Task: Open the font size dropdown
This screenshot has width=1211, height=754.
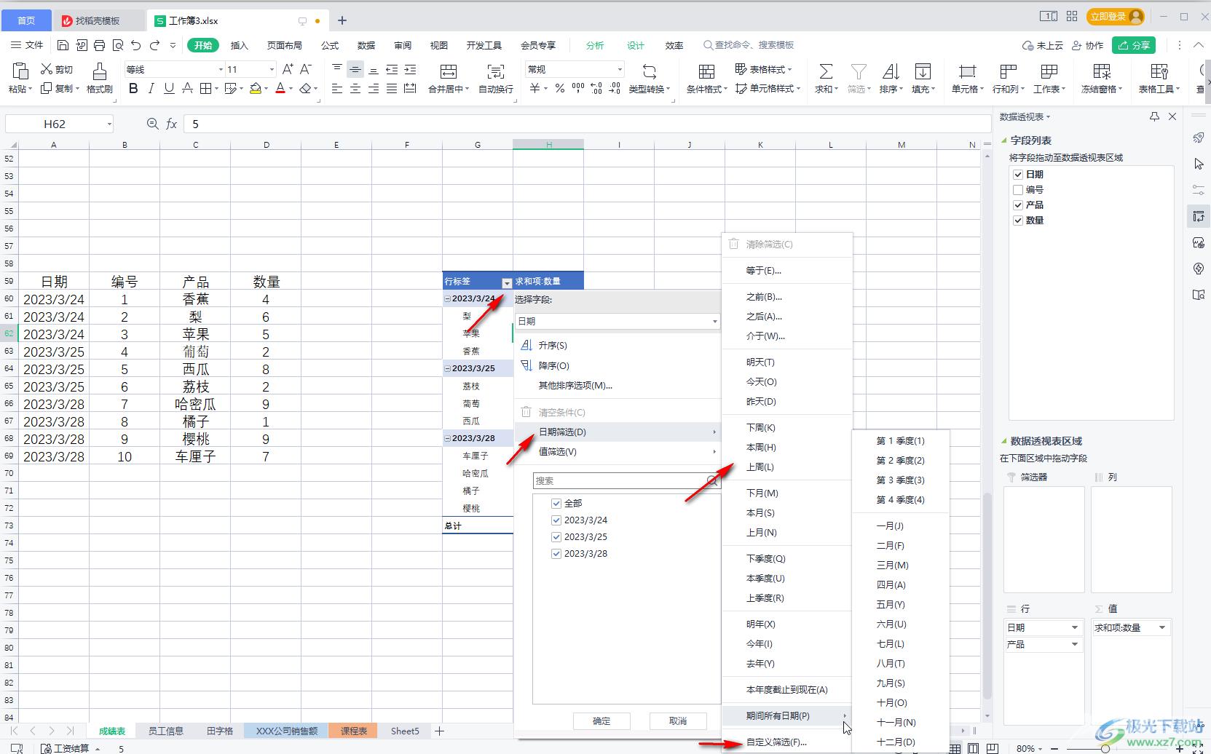Action: [x=272, y=69]
